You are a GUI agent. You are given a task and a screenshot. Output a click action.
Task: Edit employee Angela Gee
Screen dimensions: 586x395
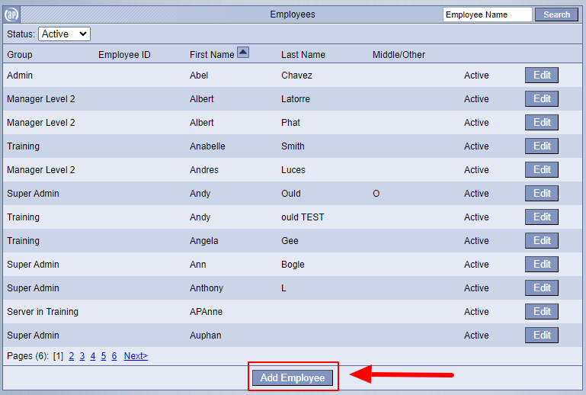click(x=542, y=240)
